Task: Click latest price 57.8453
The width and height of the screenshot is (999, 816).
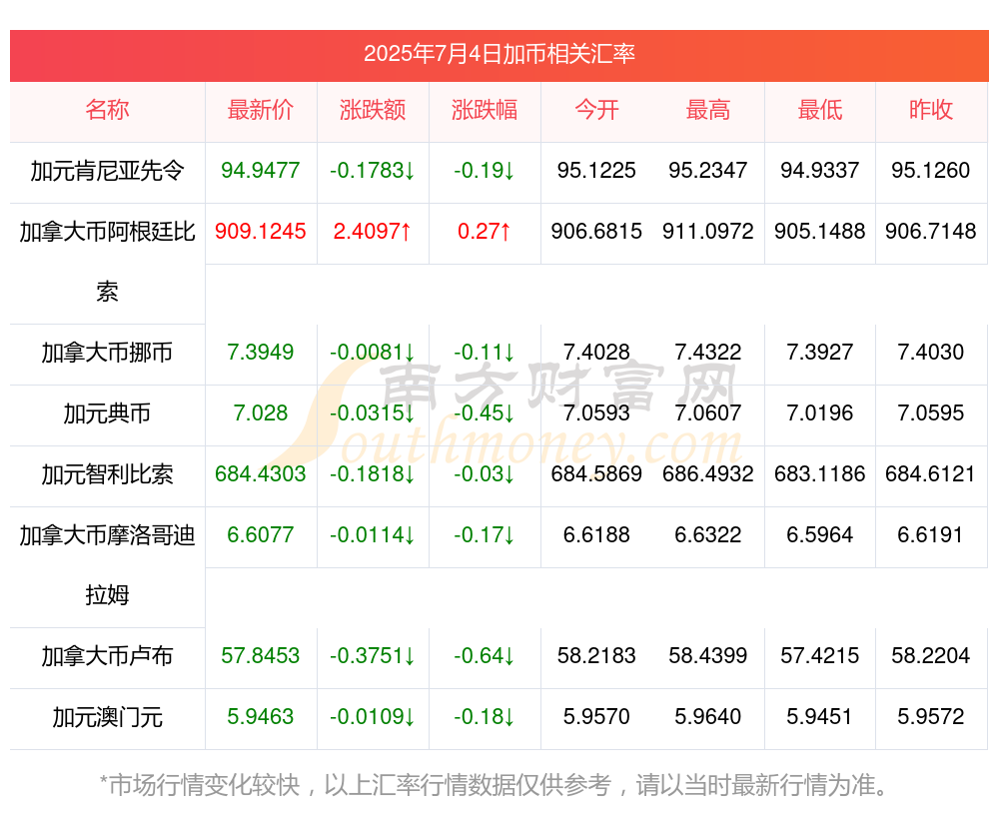Action: point(260,655)
